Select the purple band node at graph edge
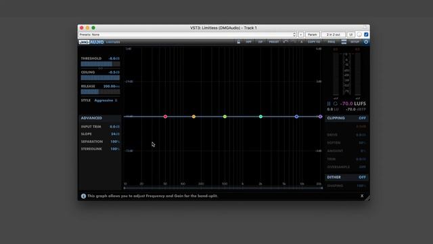Screen dimensions: 433x244 (320, 117)
